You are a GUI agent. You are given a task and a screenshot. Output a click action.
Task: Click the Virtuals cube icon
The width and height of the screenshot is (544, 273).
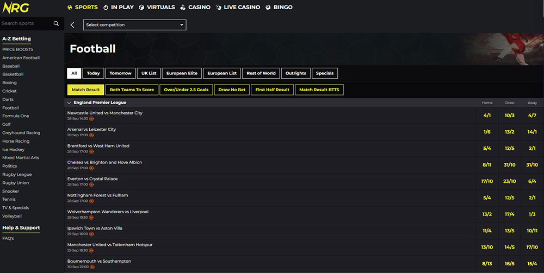(x=141, y=7)
